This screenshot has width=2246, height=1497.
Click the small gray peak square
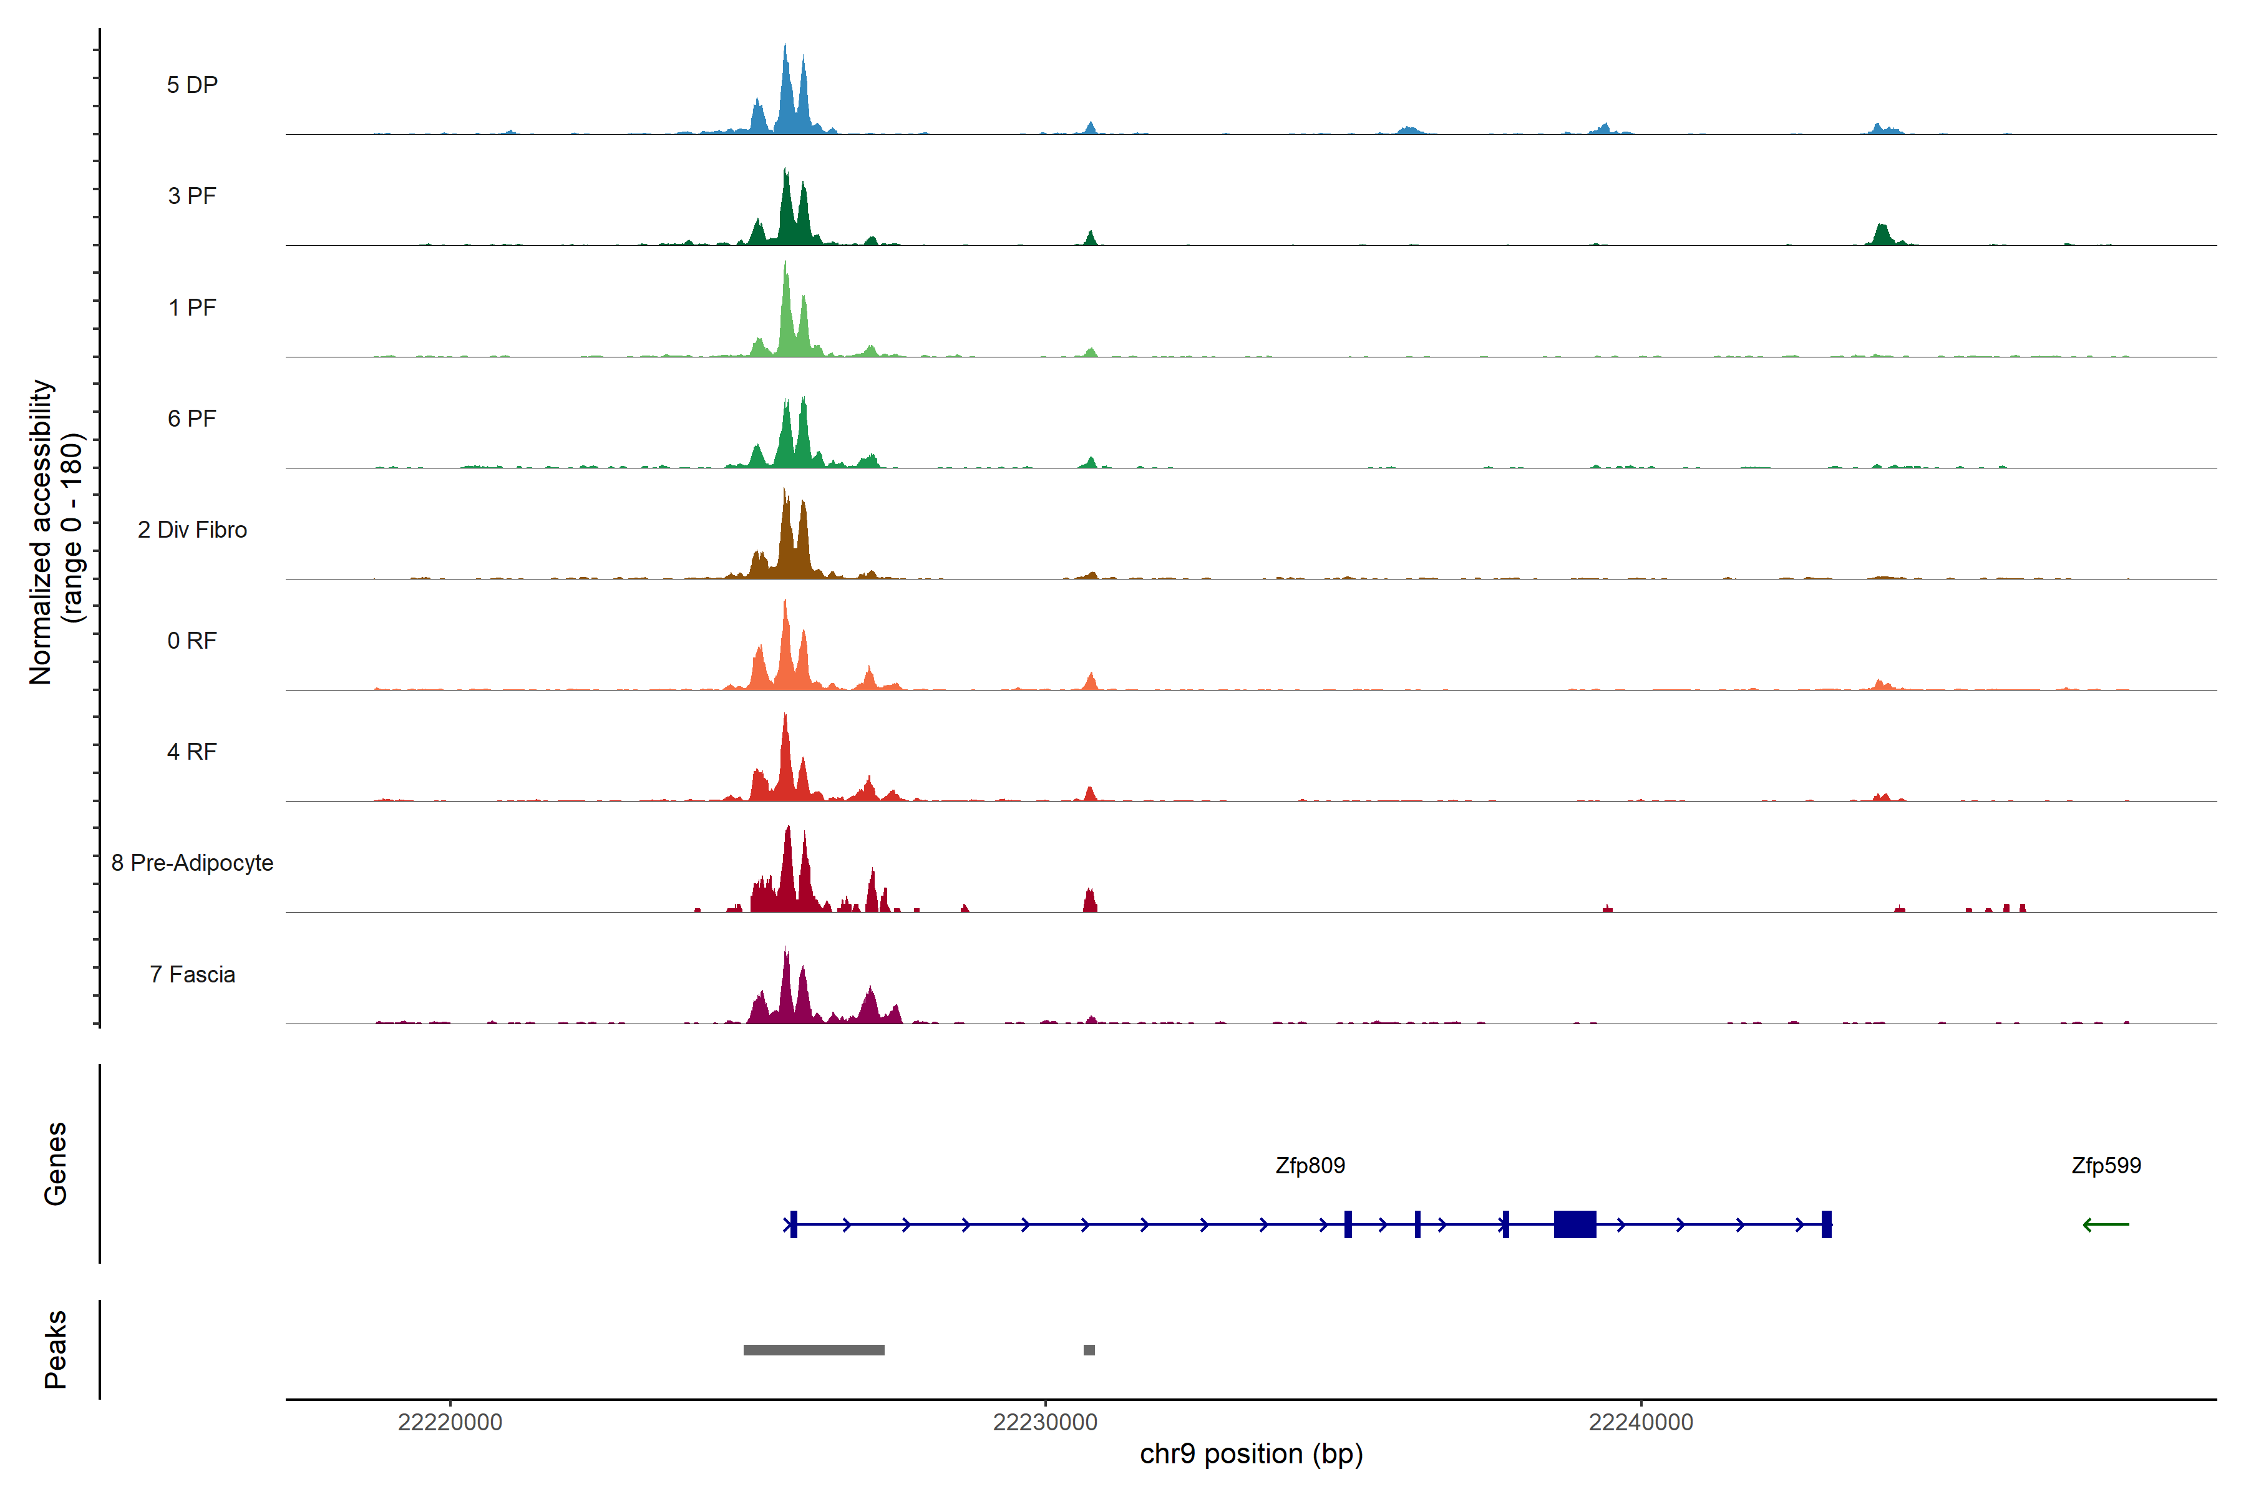[1089, 1350]
